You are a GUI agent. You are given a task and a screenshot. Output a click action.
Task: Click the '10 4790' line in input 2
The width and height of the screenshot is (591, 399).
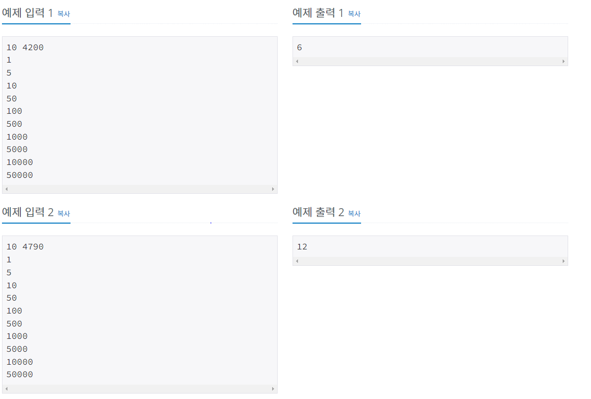pyautogui.click(x=25, y=246)
